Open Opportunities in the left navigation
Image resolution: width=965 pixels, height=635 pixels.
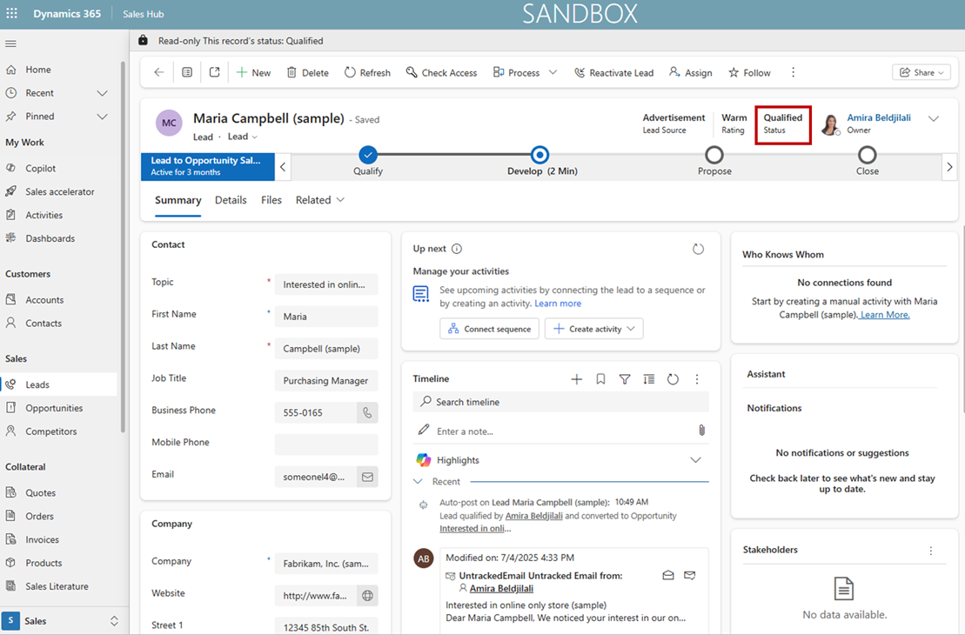pyautogui.click(x=54, y=408)
